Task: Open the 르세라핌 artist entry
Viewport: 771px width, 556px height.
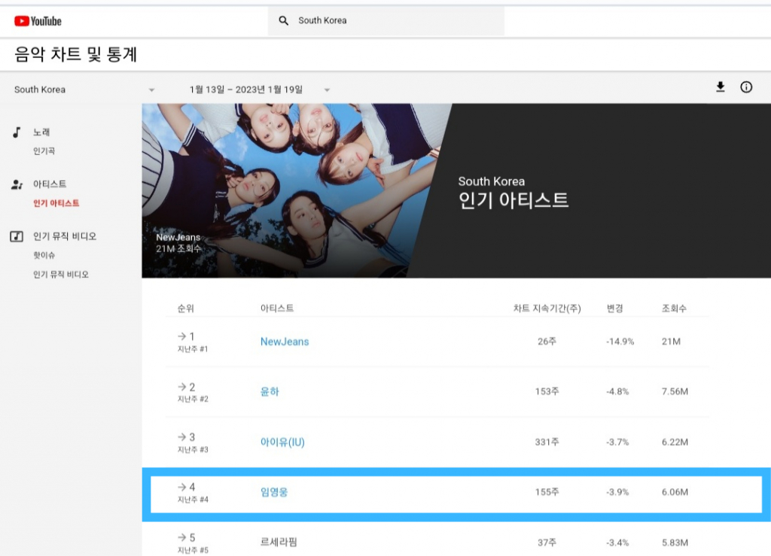Action: click(279, 542)
